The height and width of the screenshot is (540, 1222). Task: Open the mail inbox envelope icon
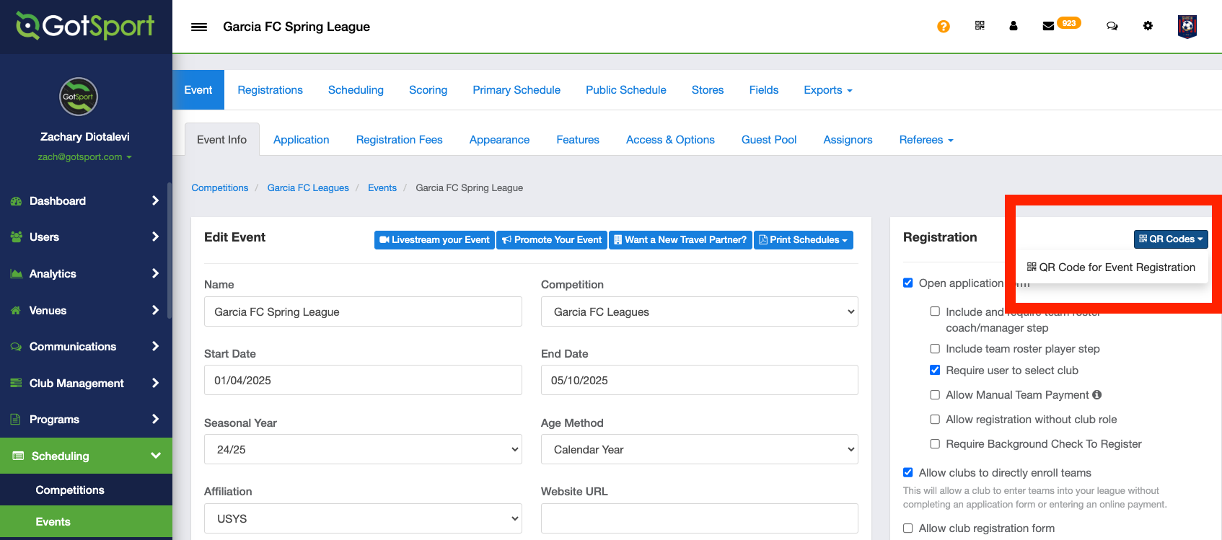click(1048, 27)
